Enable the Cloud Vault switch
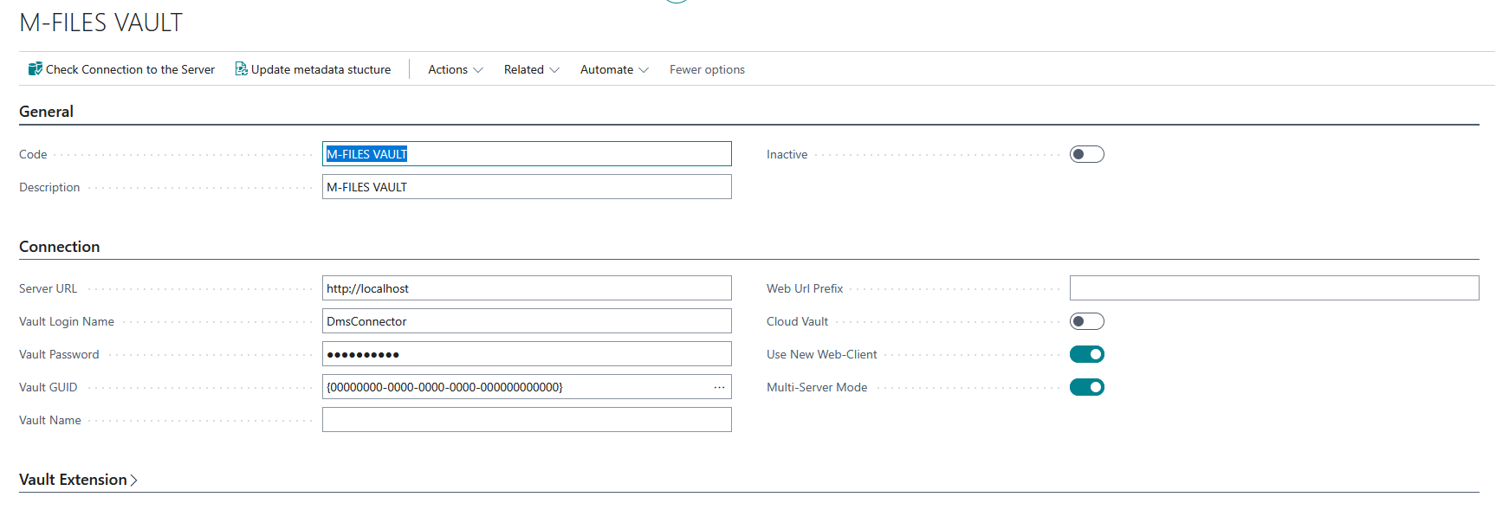Image resolution: width=1496 pixels, height=510 pixels. (x=1087, y=321)
